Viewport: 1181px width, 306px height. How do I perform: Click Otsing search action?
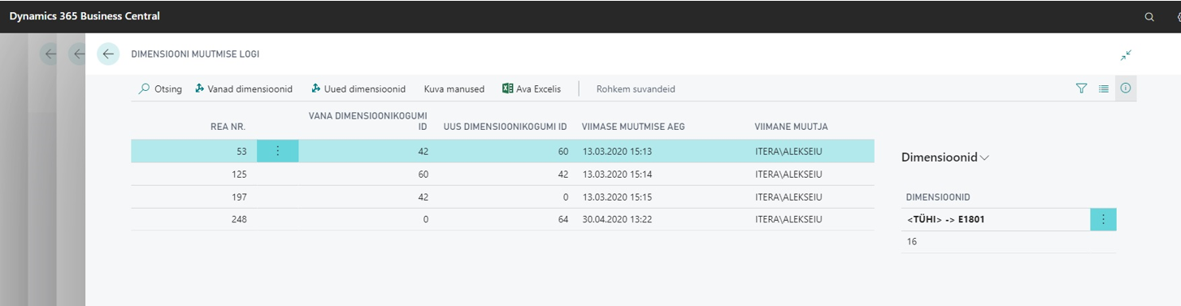(x=160, y=89)
